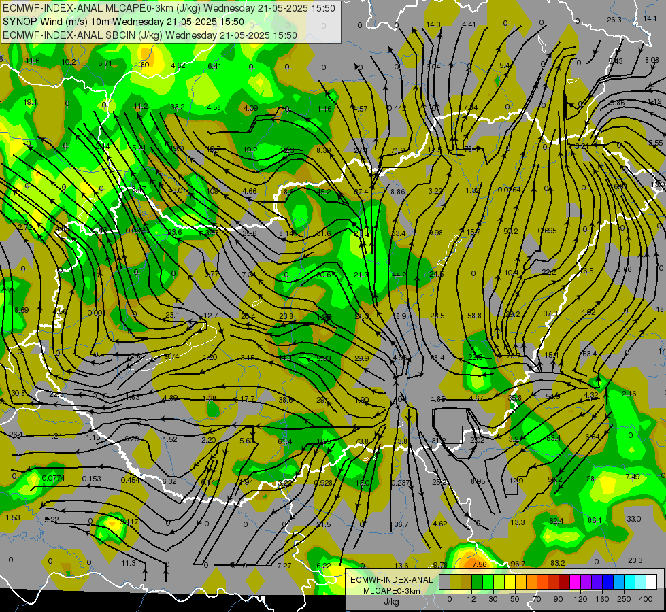Click the map value 30.8

coord(18,393)
